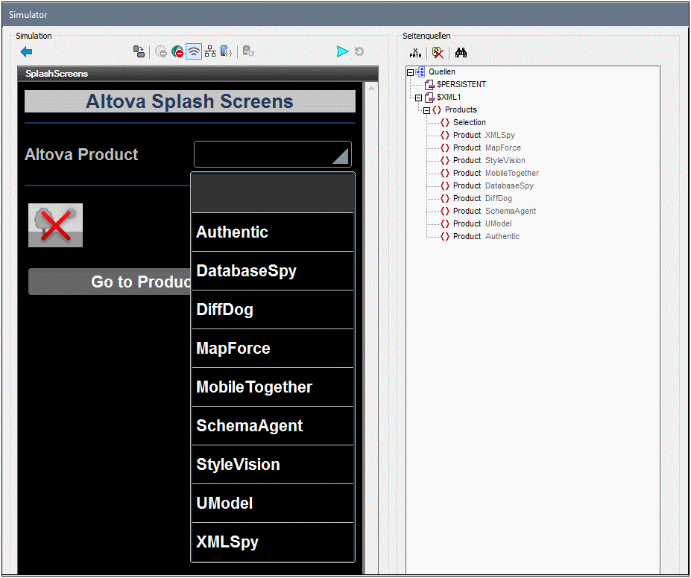Select the Selection element in tree
The width and height of the screenshot is (691, 578).
tap(469, 123)
